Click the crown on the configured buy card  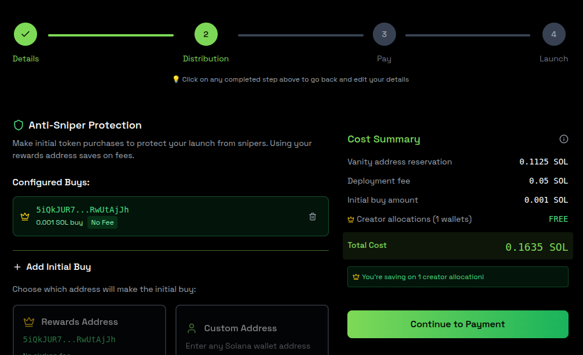click(24, 216)
